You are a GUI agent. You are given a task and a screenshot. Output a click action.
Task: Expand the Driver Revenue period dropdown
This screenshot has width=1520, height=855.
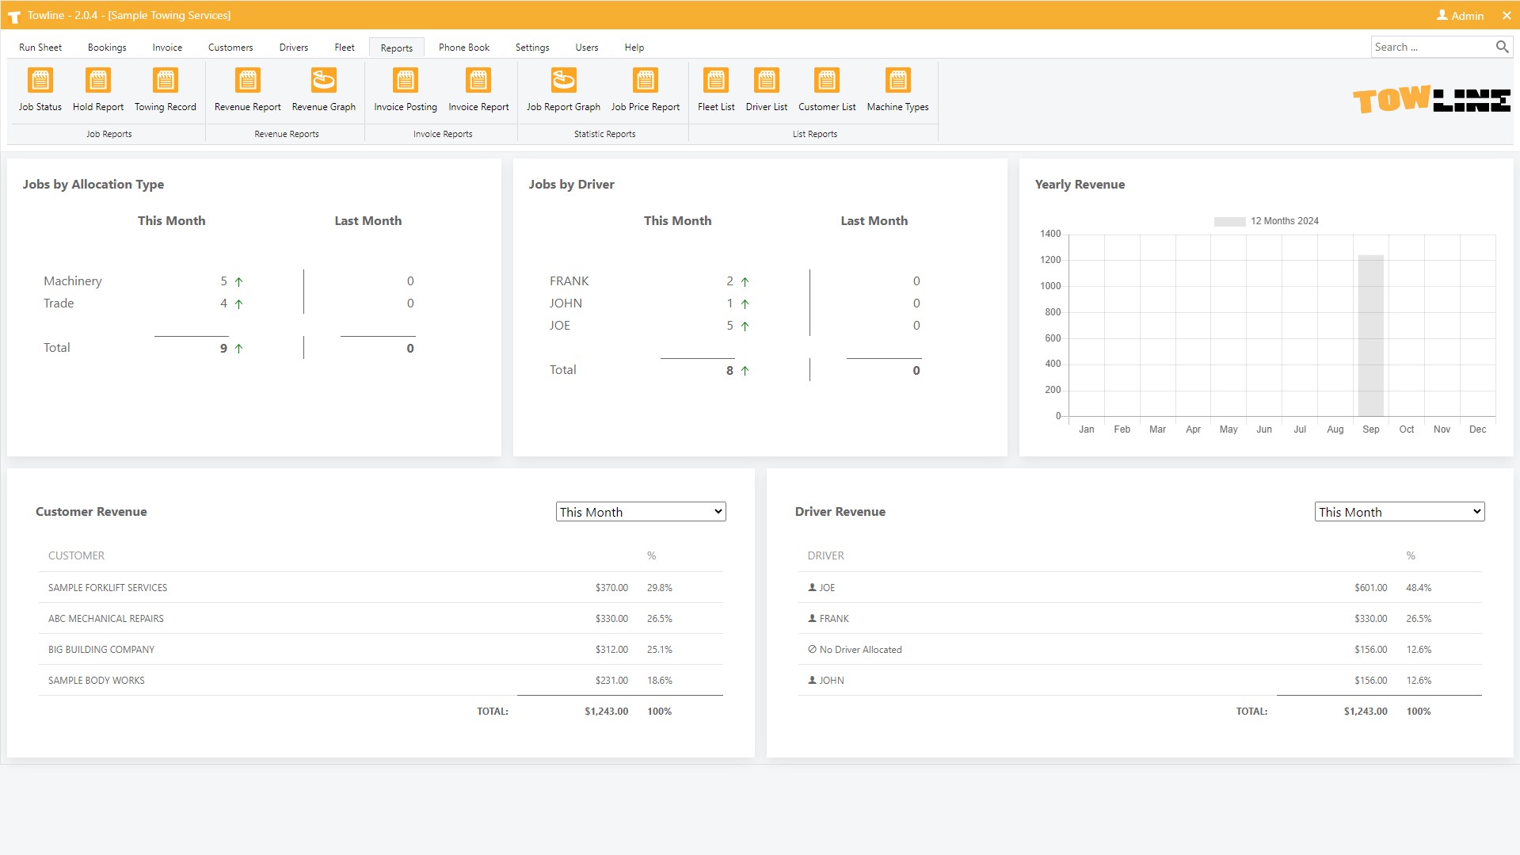pos(1399,512)
